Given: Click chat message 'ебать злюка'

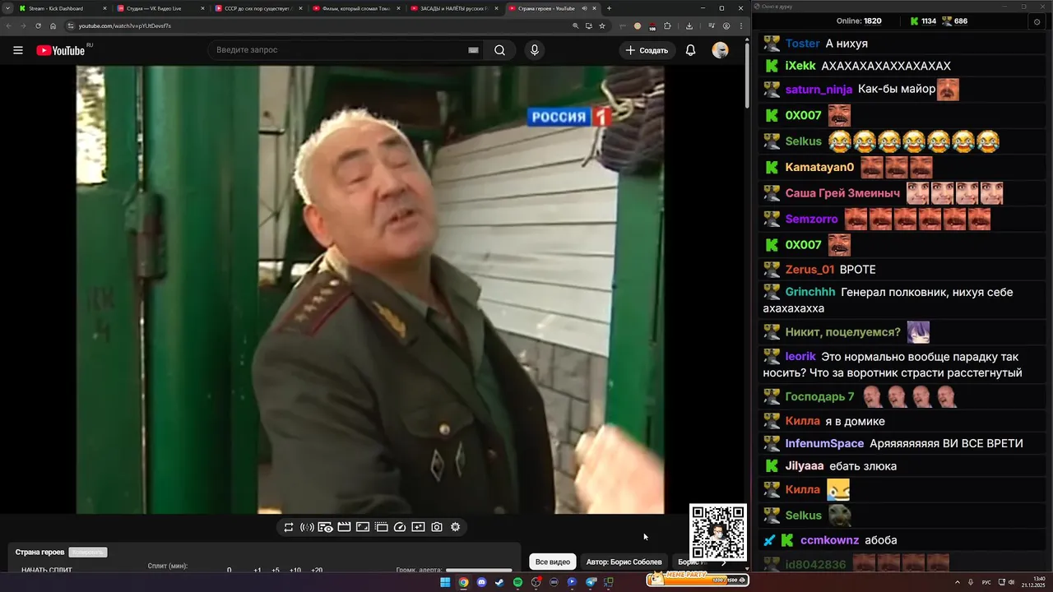Looking at the screenshot, I should (x=863, y=466).
